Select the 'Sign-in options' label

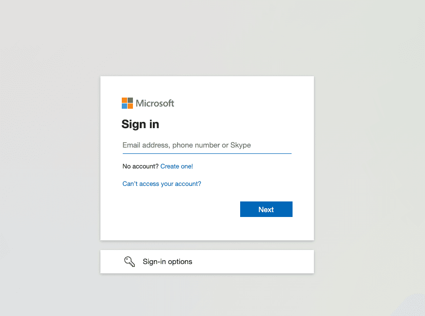[x=167, y=262]
